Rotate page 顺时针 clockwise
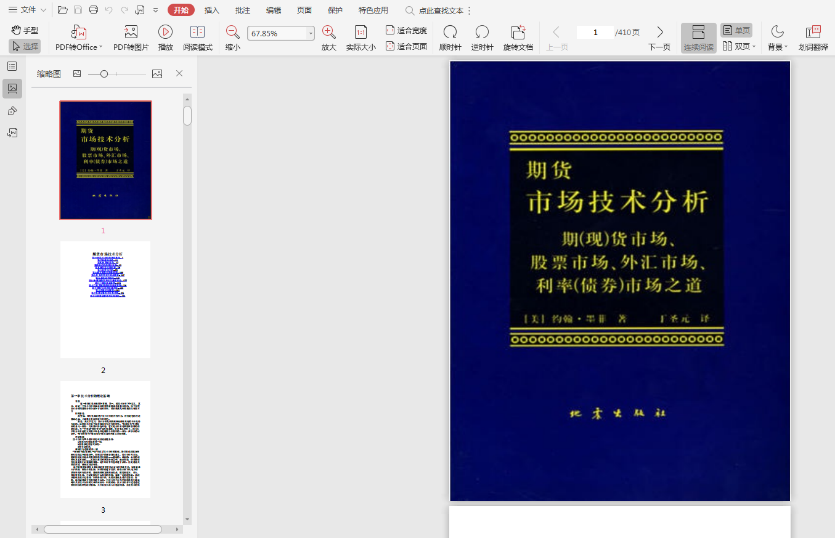 [450, 38]
